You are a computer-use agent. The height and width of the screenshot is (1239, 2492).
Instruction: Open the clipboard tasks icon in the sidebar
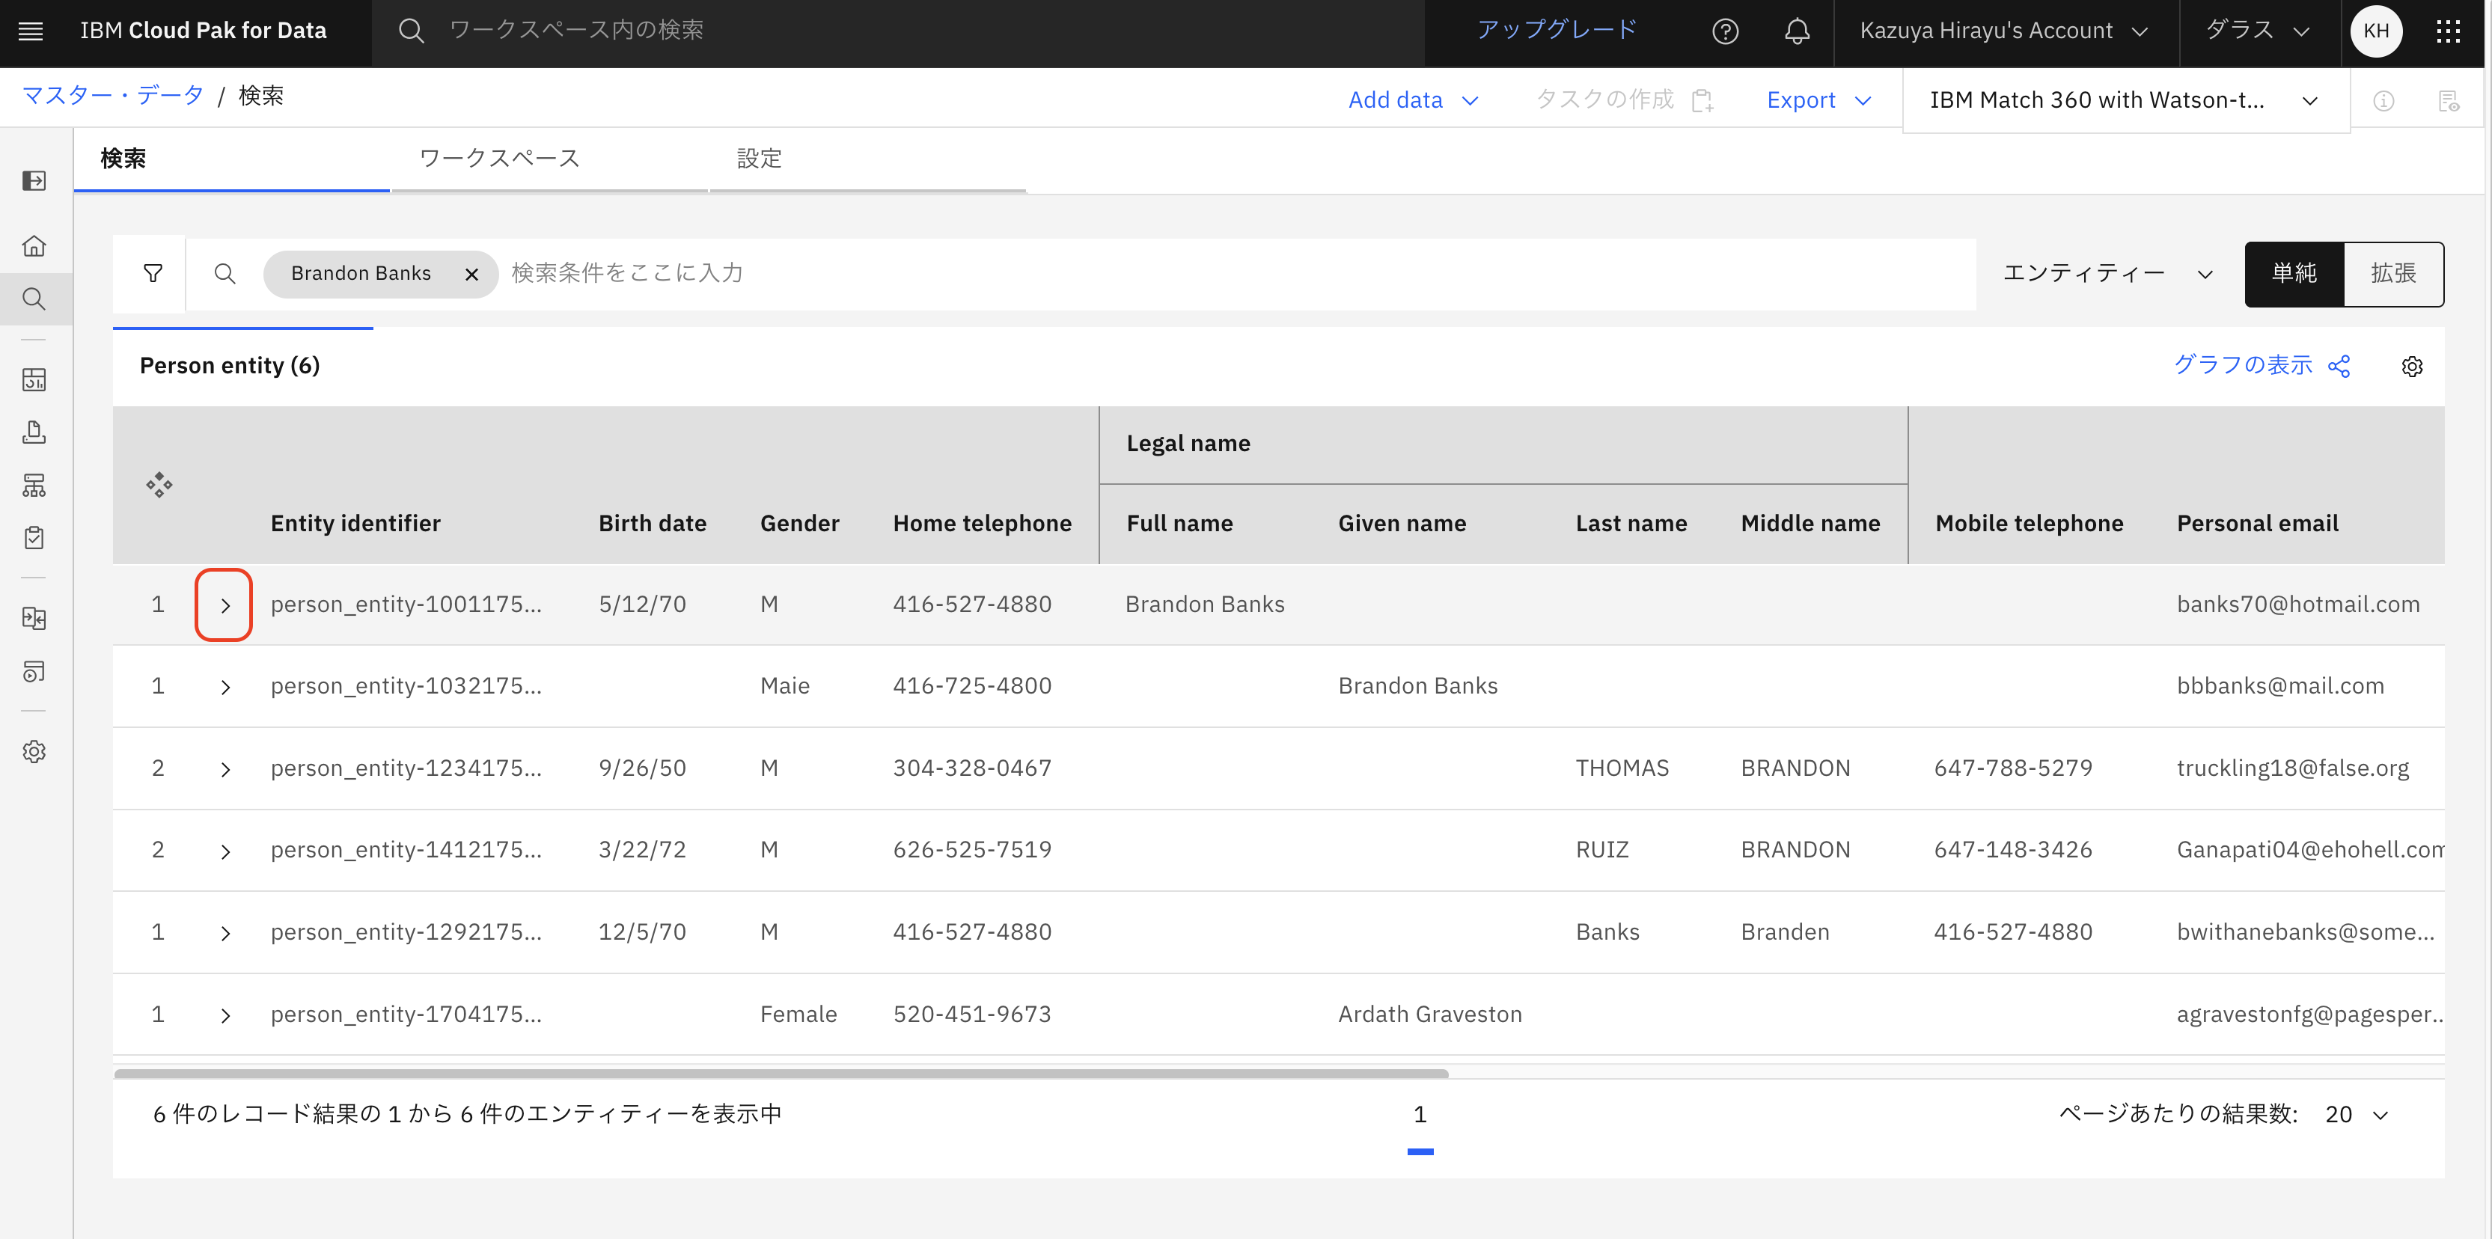pos(34,538)
